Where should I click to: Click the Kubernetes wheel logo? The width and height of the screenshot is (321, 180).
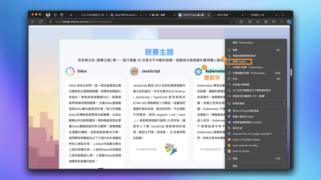(x=198, y=72)
